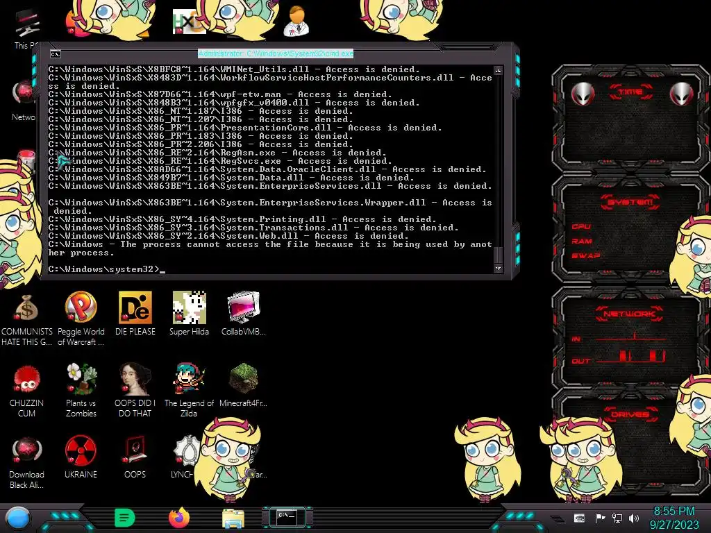
Task: Click the volume speaker tray icon
Action: pyautogui.click(x=634, y=518)
